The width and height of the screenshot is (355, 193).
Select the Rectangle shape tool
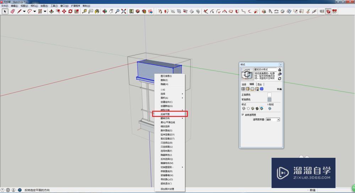[40, 11]
